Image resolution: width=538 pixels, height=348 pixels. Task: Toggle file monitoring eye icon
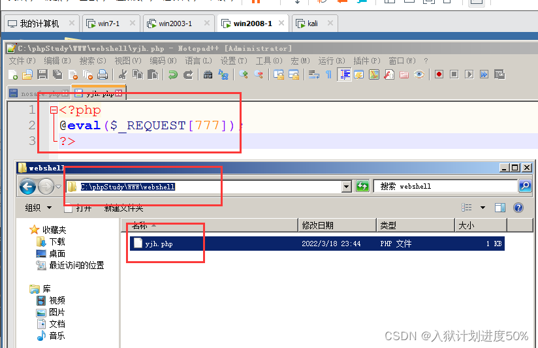click(x=419, y=74)
